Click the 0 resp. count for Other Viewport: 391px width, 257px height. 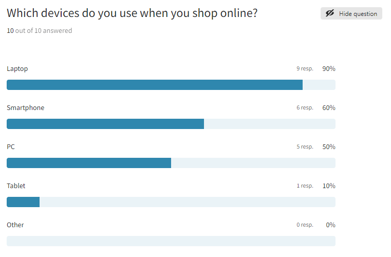305,225
